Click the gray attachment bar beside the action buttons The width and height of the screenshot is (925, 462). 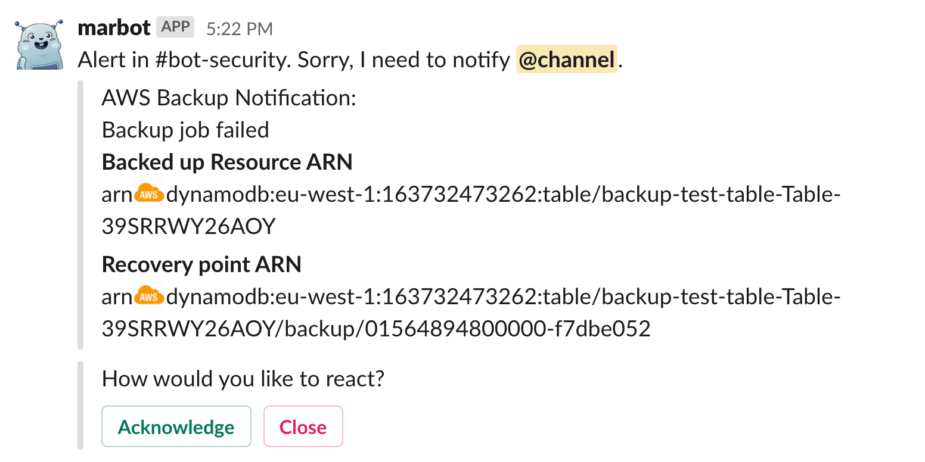tap(80, 405)
